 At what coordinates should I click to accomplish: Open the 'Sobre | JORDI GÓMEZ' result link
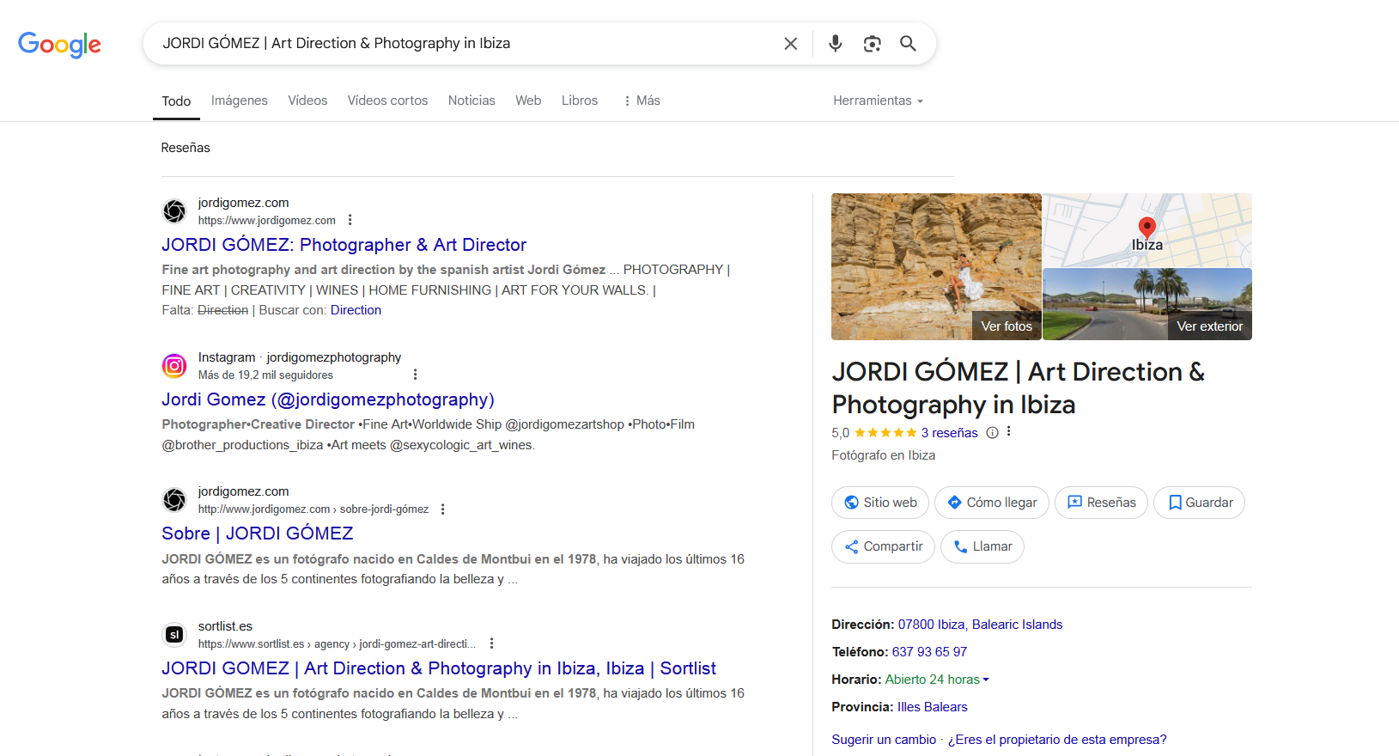(x=257, y=533)
